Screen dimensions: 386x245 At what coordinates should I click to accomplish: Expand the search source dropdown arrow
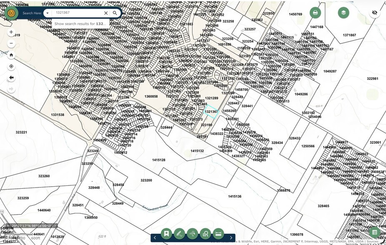(48, 13)
